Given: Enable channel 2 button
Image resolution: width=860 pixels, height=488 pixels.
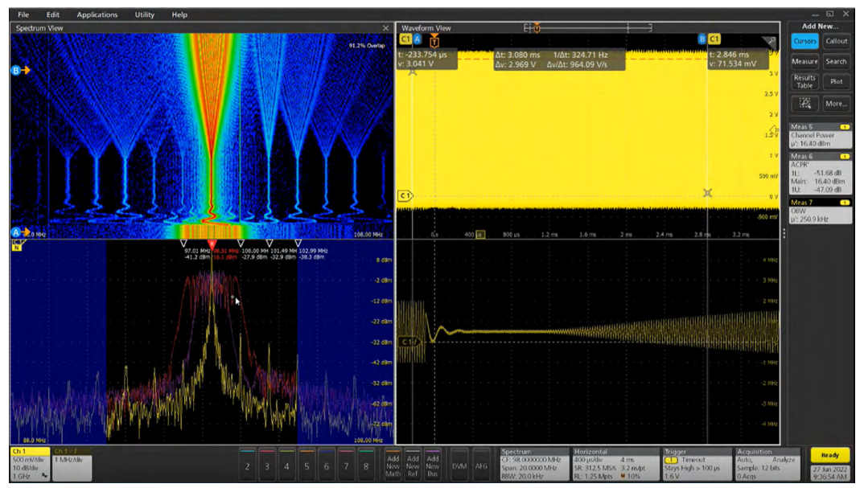Looking at the screenshot, I should [247, 465].
